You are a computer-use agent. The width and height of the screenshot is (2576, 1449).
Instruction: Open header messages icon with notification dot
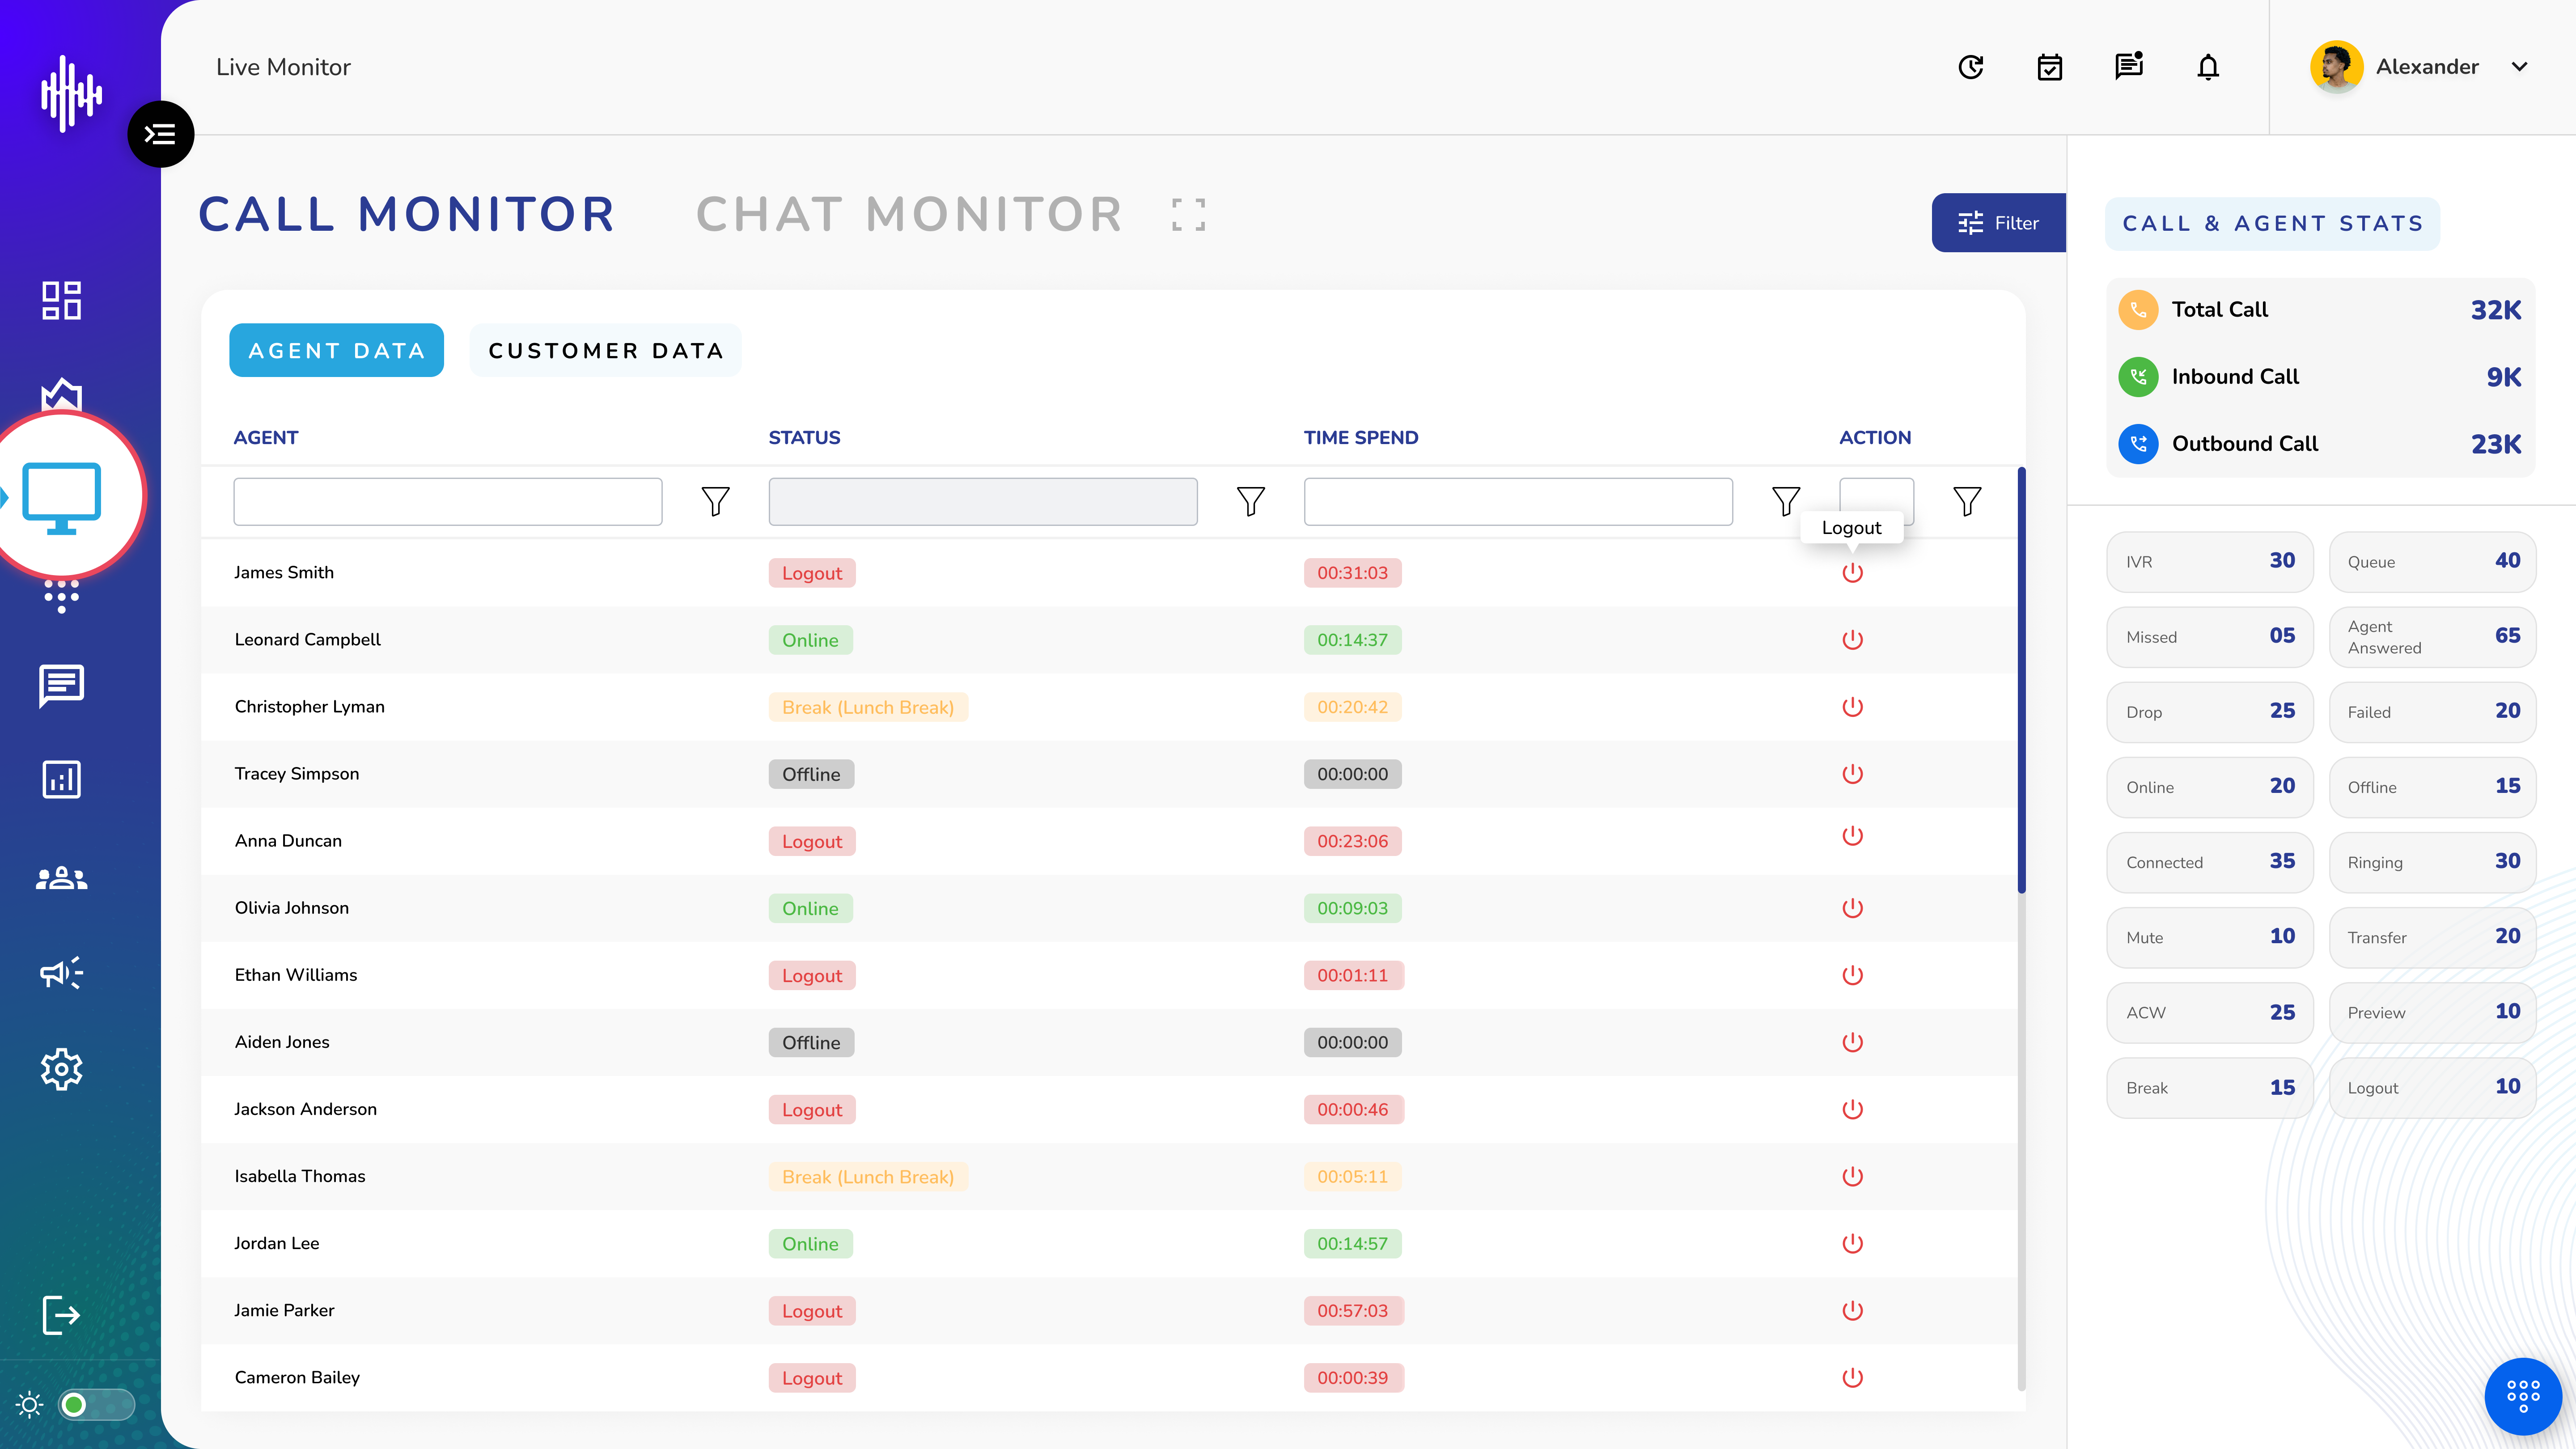(2128, 66)
